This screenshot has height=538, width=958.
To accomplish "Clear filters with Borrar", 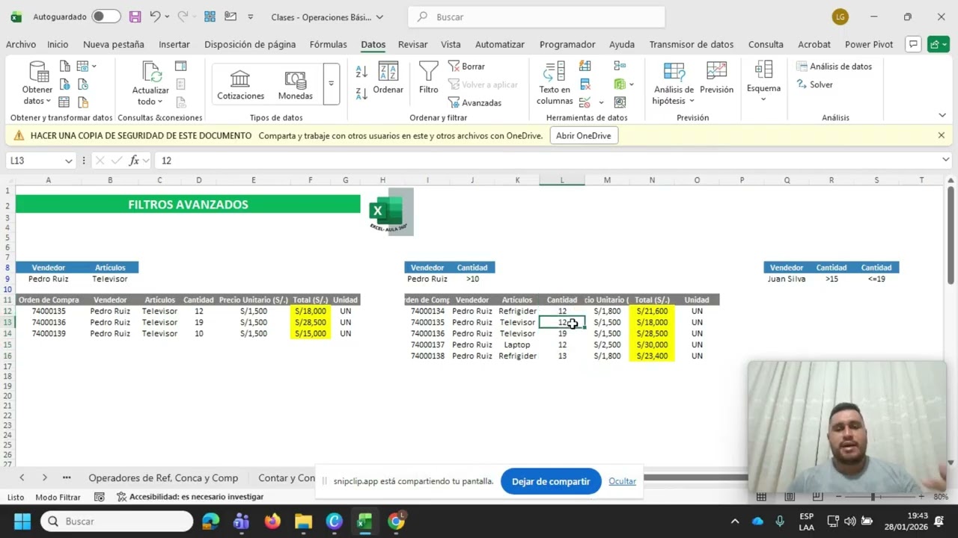I will (467, 67).
